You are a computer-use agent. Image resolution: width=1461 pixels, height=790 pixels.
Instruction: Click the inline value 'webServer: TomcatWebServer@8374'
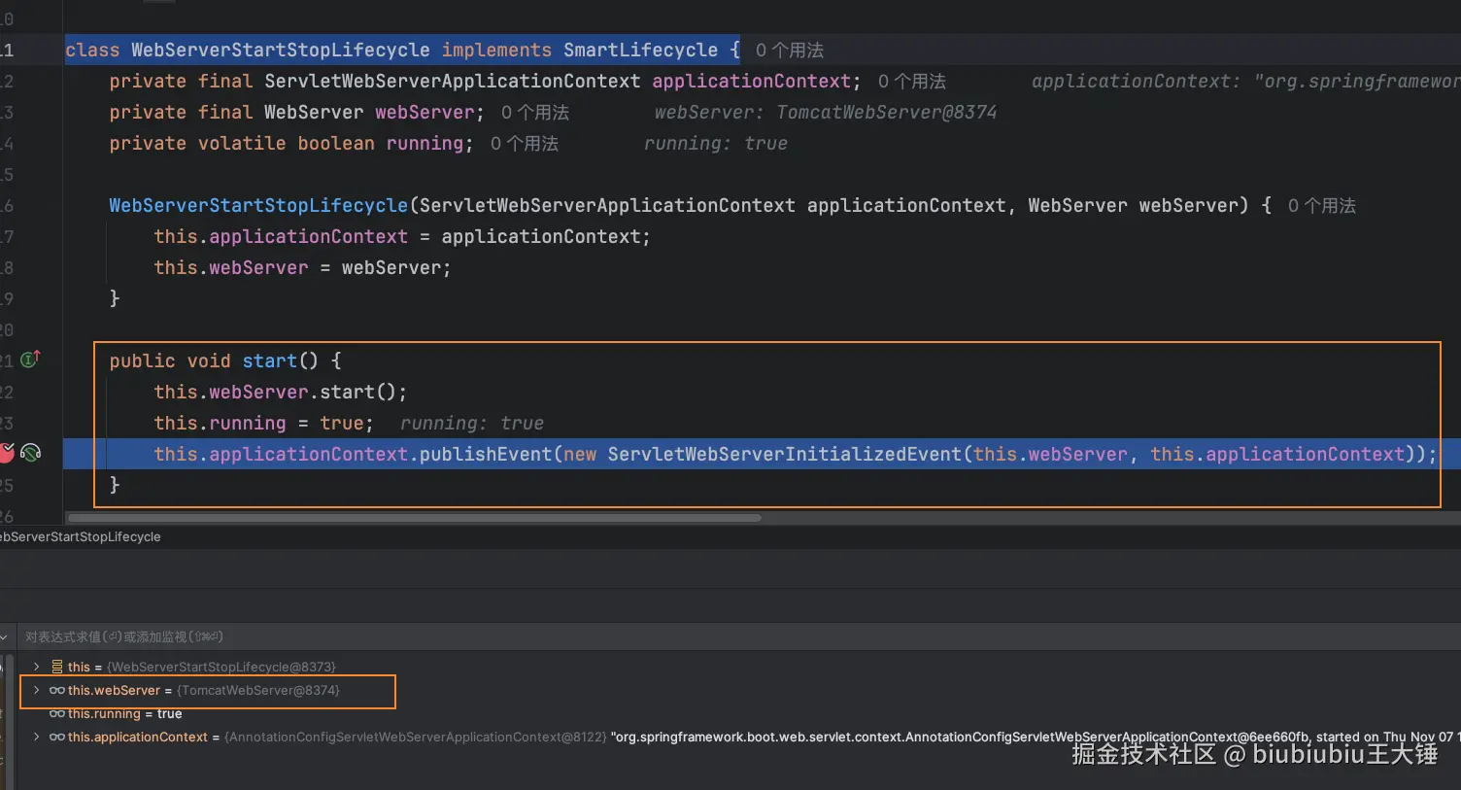point(825,113)
